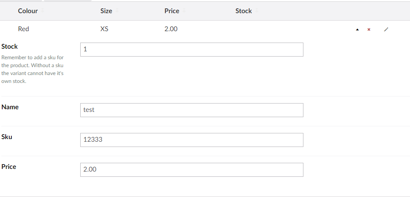Sort by Stock using sort arrow
Screen dimensions: 410x197
coord(257,11)
